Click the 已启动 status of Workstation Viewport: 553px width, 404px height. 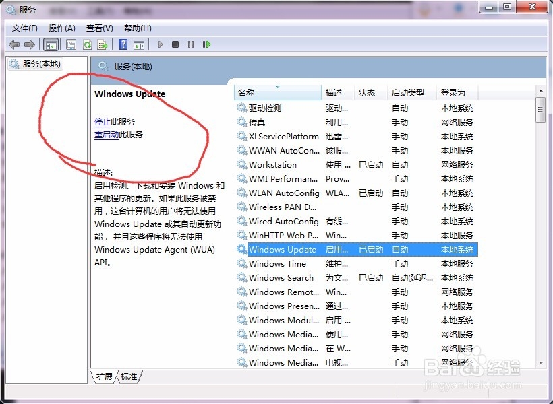[371, 165]
